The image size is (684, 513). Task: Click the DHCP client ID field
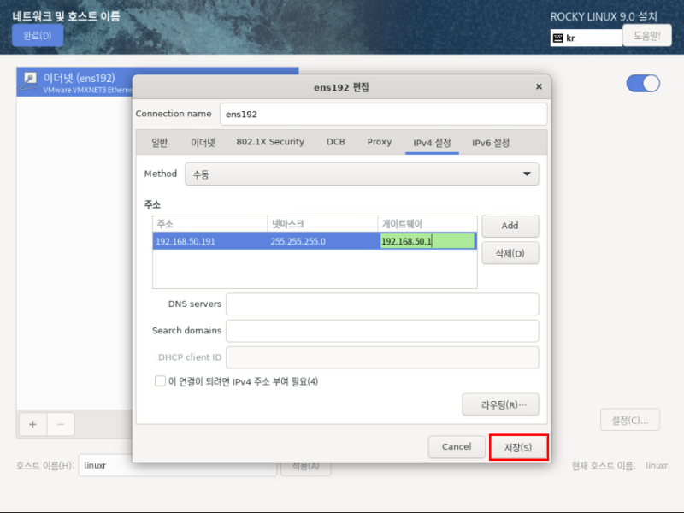382,357
